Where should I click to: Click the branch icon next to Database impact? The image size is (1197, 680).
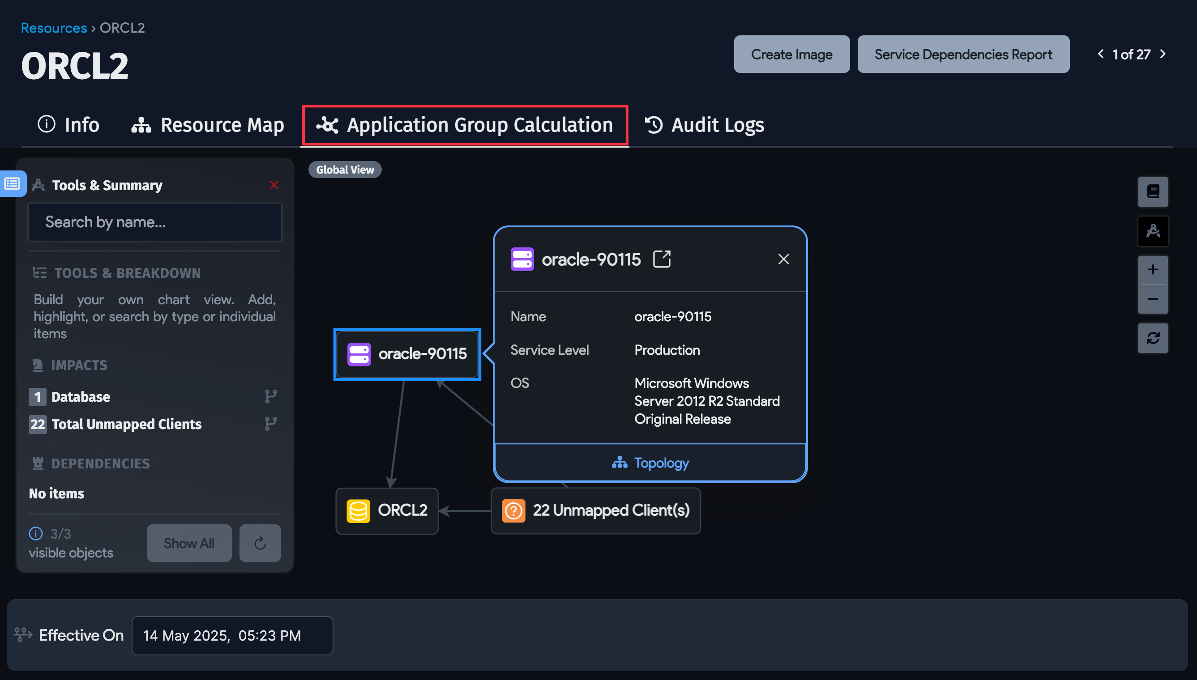271,395
